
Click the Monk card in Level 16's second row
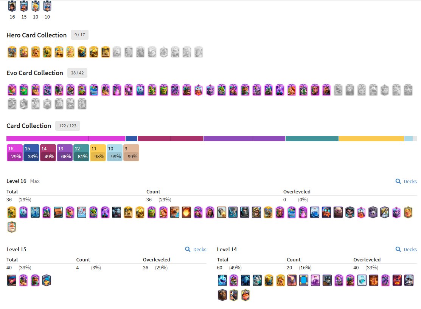coord(12,227)
